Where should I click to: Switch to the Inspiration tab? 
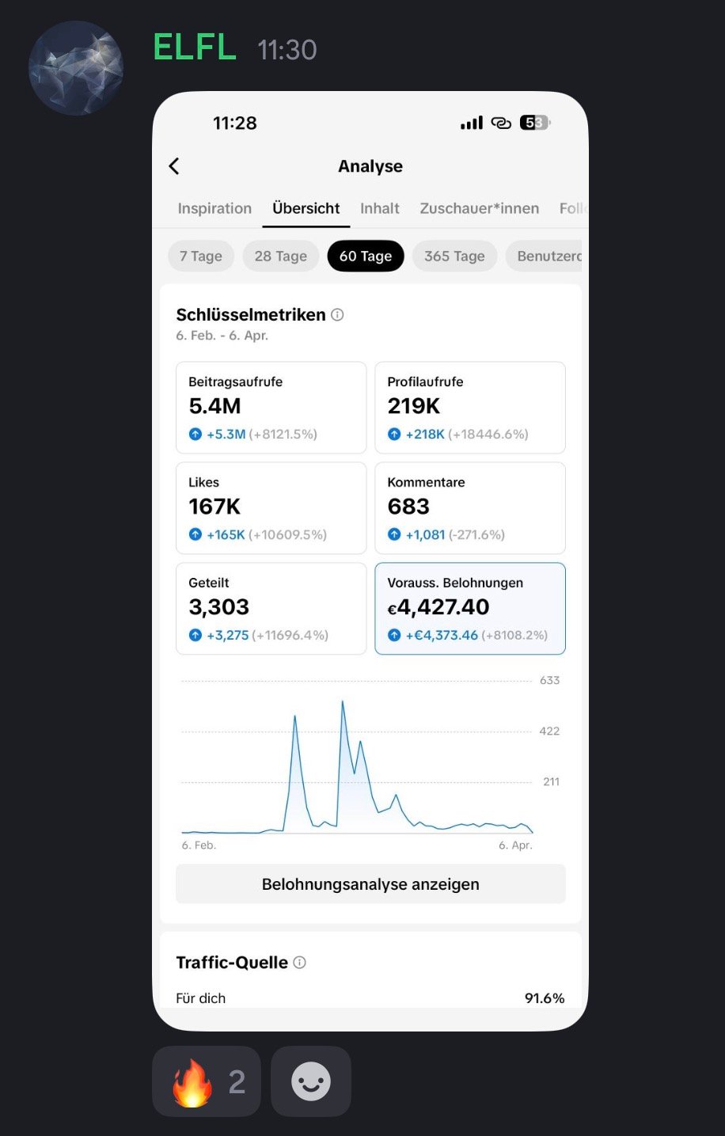click(214, 208)
